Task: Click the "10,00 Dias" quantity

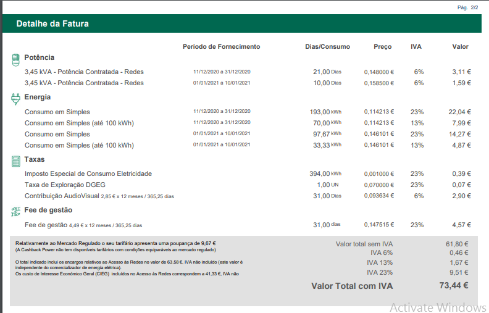Action: pyautogui.click(x=327, y=83)
